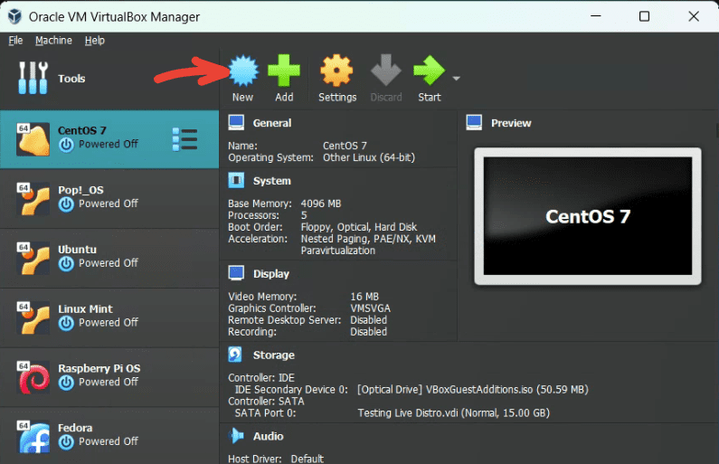The width and height of the screenshot is (719, 464).
Task: Click the Display section header
Action: (x=271, y=274)
